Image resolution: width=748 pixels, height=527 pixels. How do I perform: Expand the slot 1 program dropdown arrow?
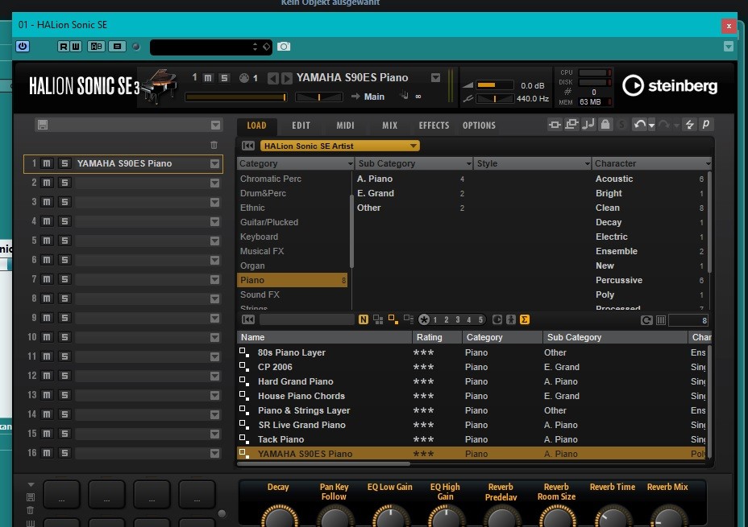(214, 164)
